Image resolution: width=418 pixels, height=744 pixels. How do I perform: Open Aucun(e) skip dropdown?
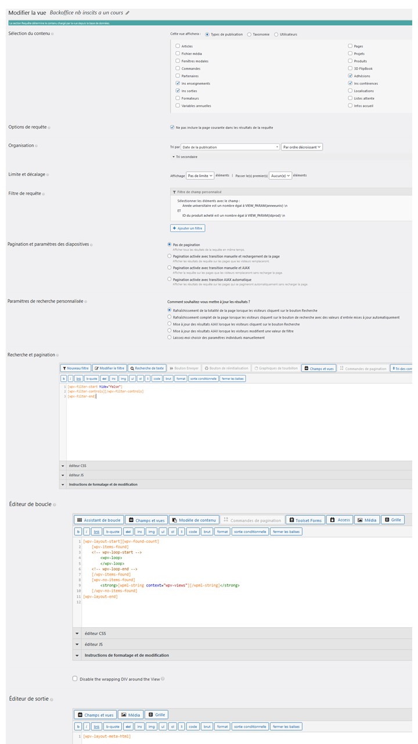280,175
